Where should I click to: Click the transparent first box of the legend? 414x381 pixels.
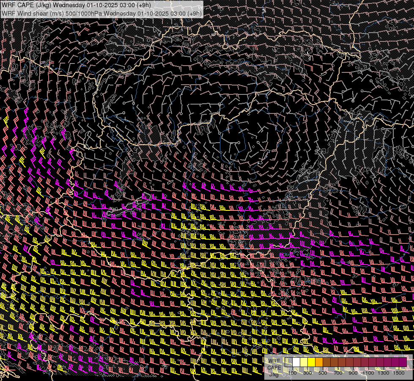click(289, 362)
